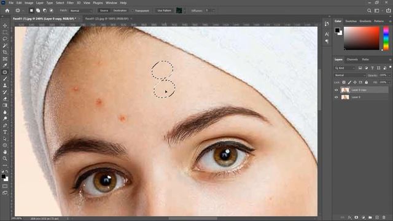The image size is (393, 221).
Task: Open the collapsed panel icon above the Character icon
Action: (327, 24)
